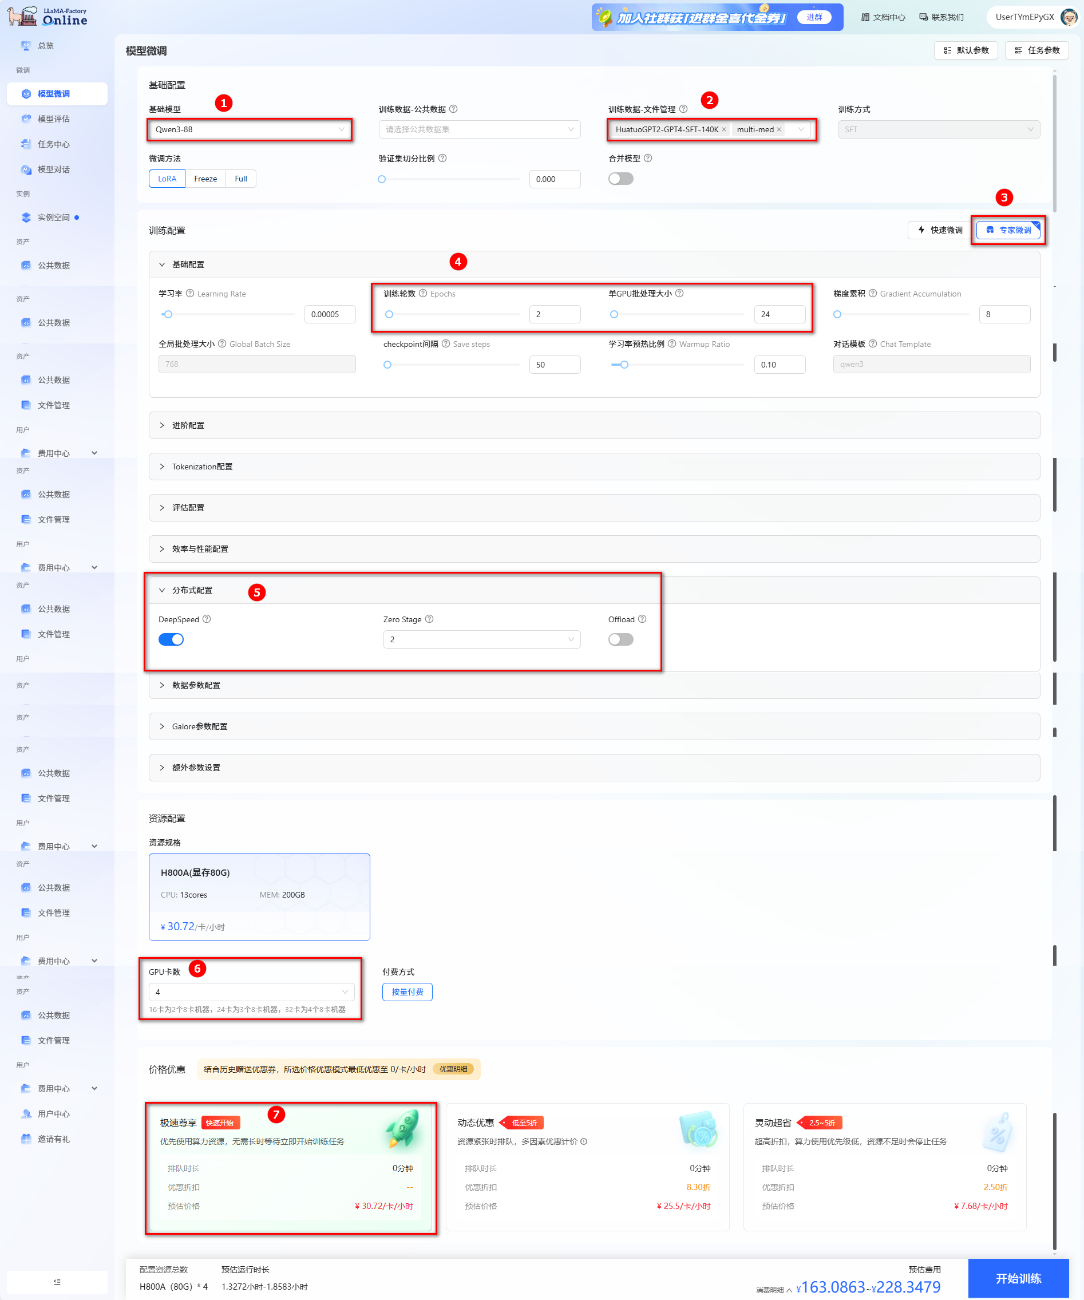
Task: Select the 按量付费 payment option
Action: [x=408, y=991]
